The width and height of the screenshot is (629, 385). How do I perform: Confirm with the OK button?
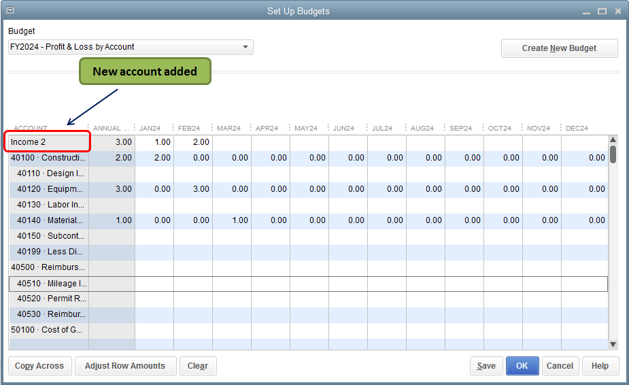(x=522, y=366)
